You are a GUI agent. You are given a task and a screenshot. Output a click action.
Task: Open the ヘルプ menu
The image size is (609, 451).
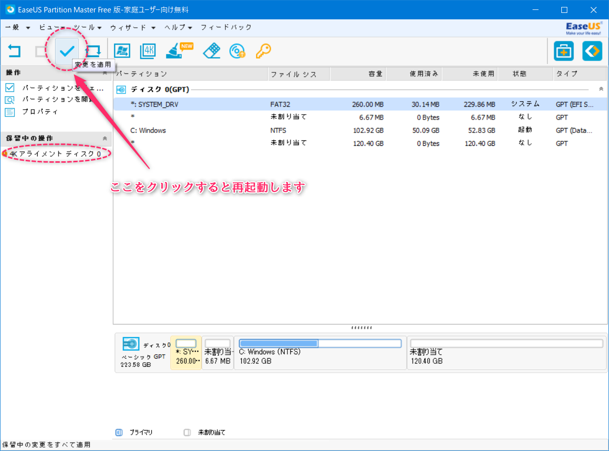coord(178,28)
